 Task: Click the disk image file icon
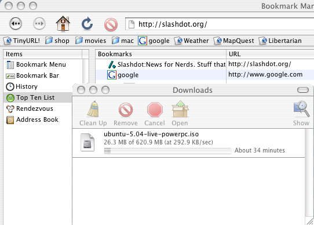[x=87, y=142]
